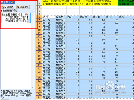Click 第三组 cell in row 23
134x100 pixels.
coord(49,72)
